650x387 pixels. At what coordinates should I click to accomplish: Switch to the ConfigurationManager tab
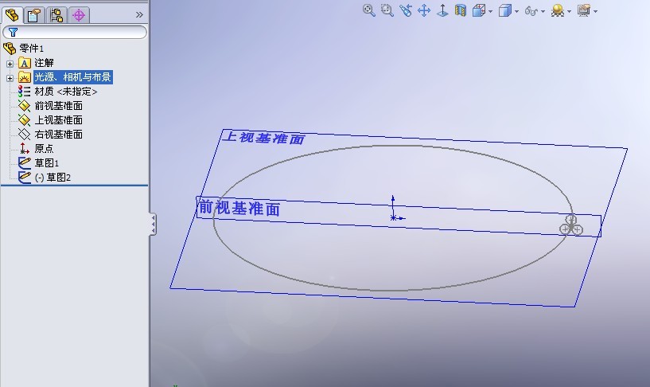tap(56, 15)
